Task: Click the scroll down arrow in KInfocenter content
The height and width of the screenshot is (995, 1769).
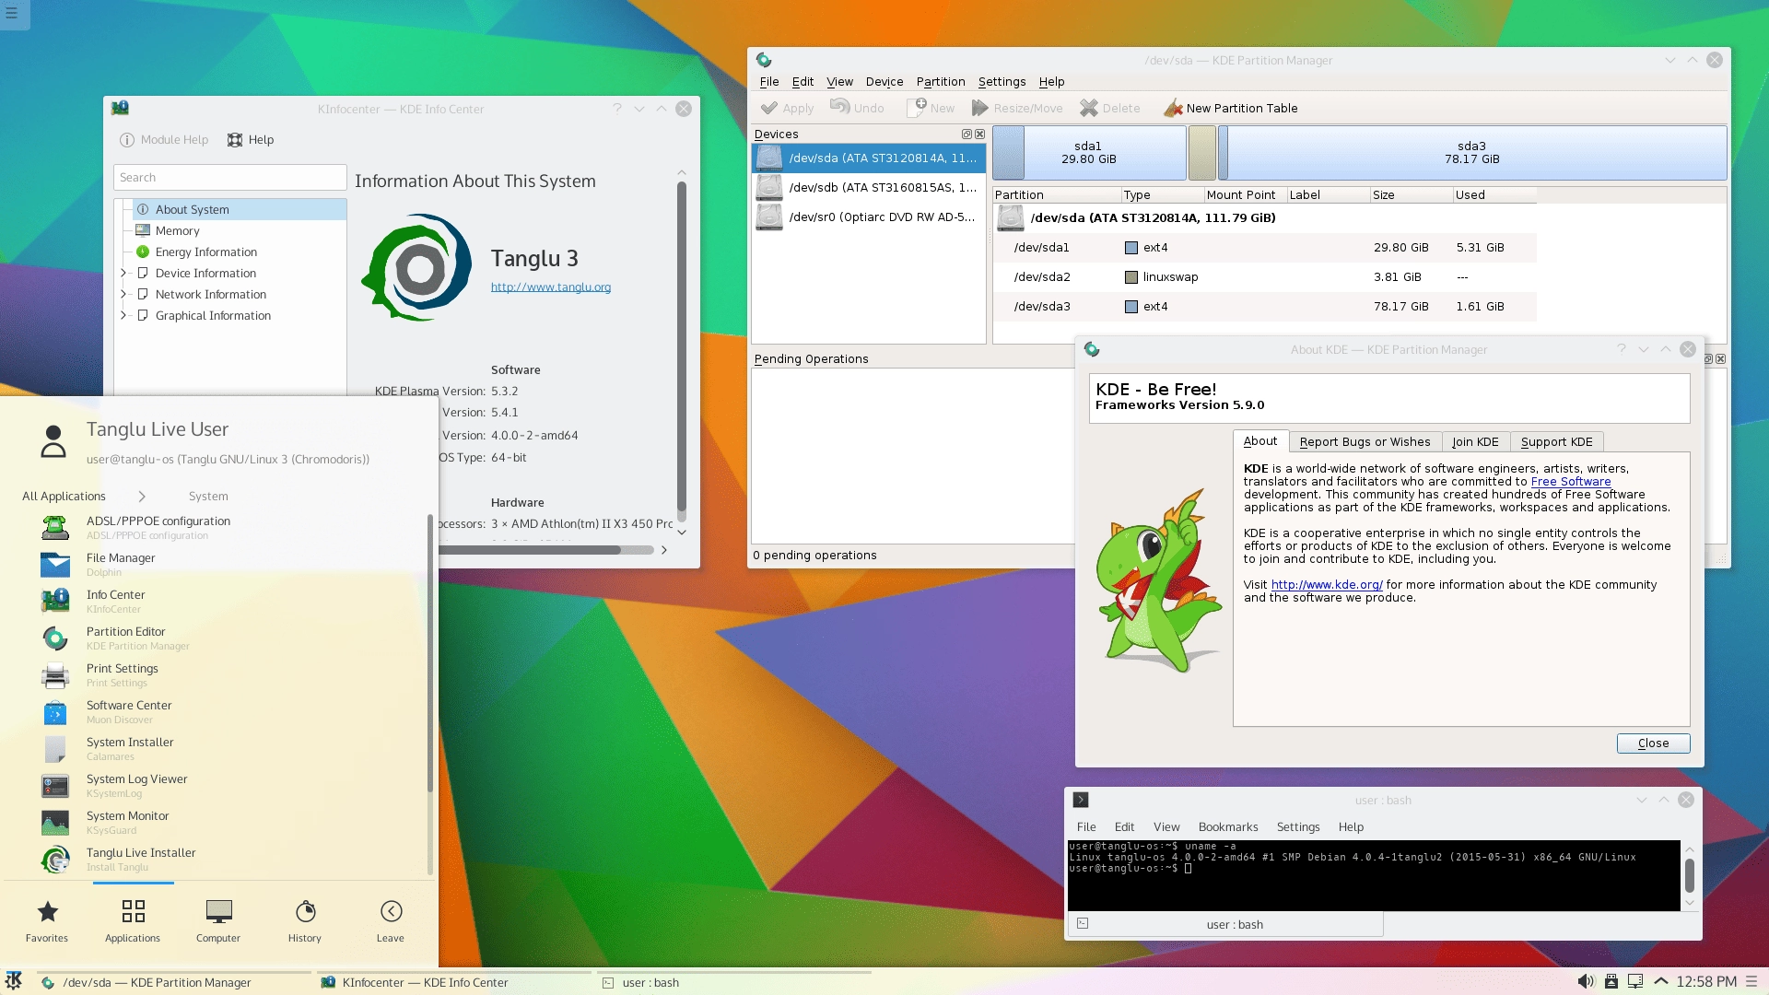Action: point(682,532)
